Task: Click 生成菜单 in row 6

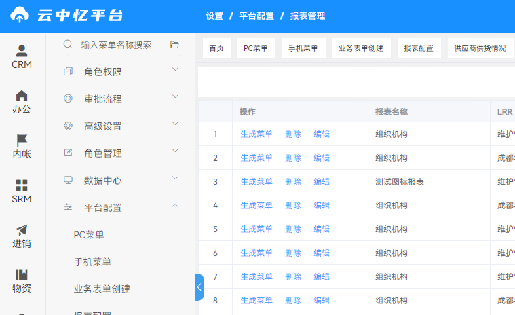Action: [256, 253]
